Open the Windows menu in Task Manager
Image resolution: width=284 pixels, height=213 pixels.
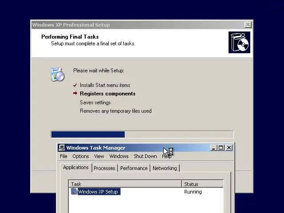coord(119,156)
